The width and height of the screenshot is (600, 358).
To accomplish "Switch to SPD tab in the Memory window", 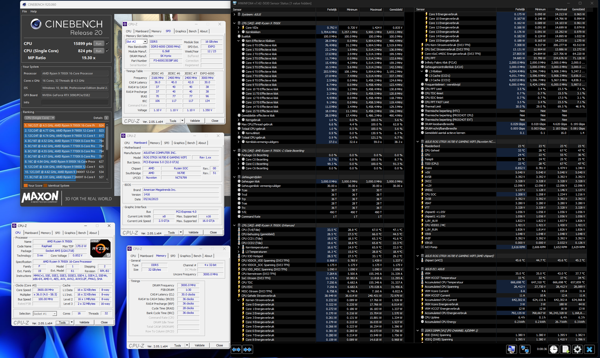I will click(x=173, y=256).
